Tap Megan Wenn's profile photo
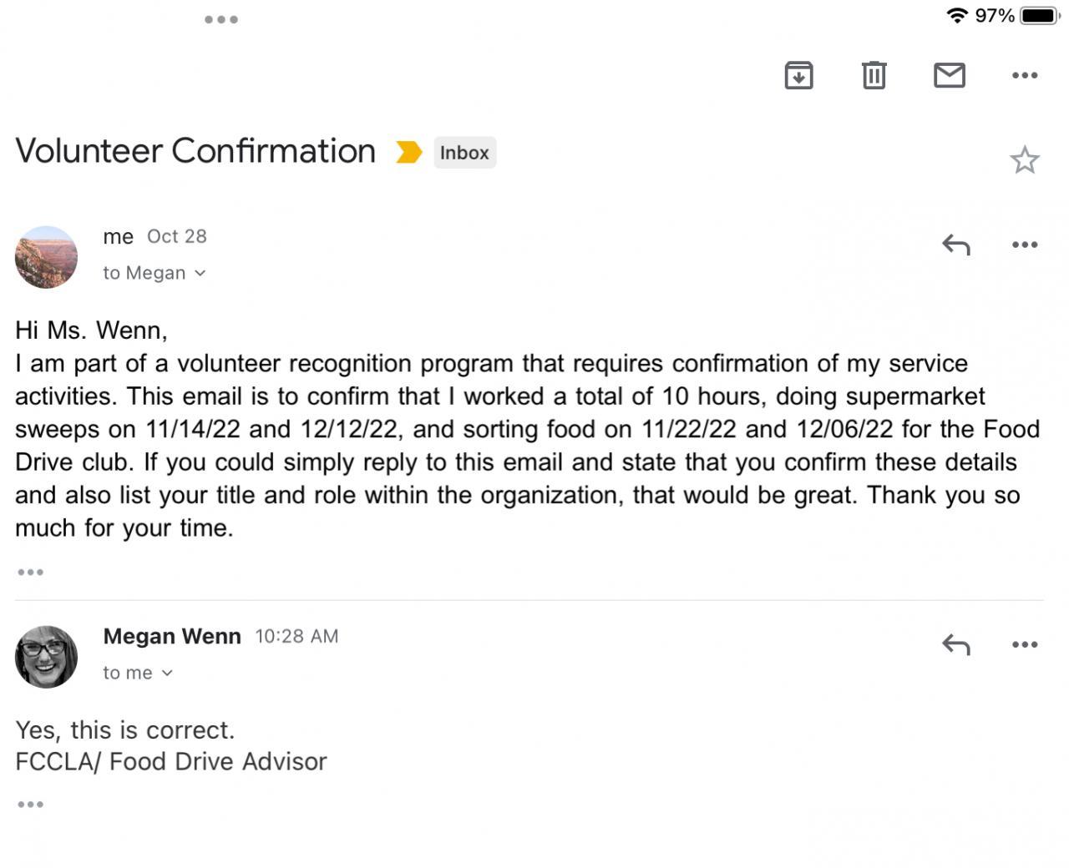The image size is (1069, 868). click(46, 657)
